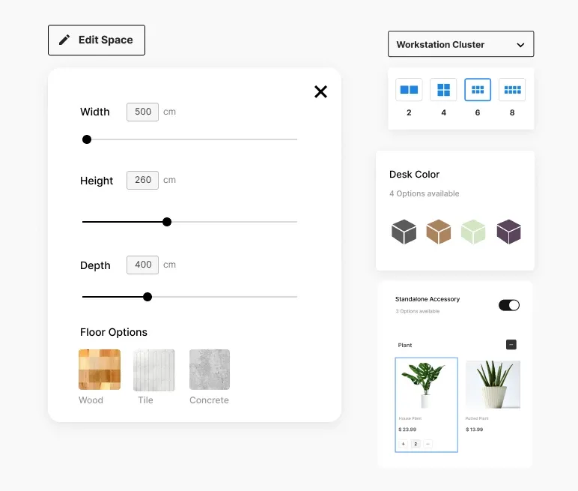Click the Height slider handle
This screenshot has height=491, width=578.
coord(167,222)
